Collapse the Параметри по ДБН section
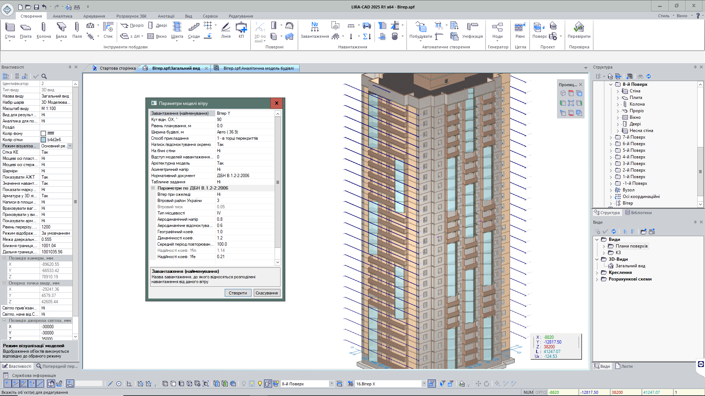The image size is (705, 396). click(x=153, y=188)
